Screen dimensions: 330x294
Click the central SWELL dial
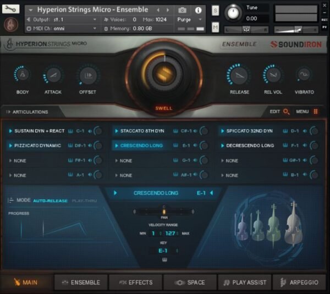pyautogui.click(x=164, y=74)
